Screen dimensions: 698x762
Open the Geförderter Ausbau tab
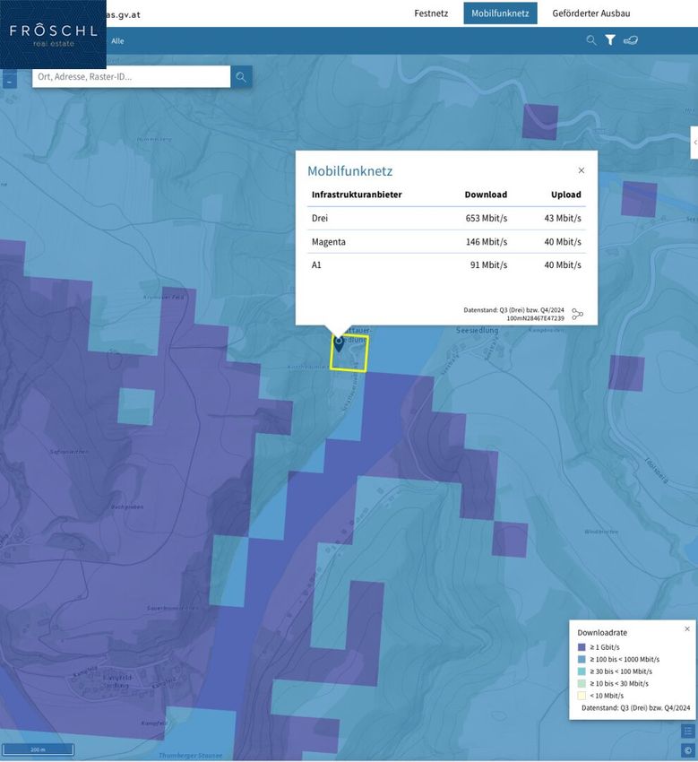pos(590,13)
